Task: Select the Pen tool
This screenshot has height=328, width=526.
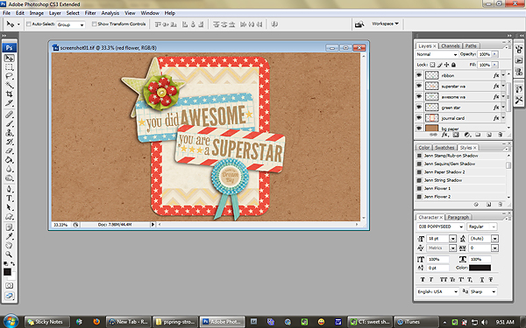Action: point(9,189)
